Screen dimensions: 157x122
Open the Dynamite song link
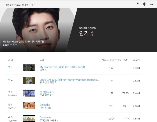[45, 117]
